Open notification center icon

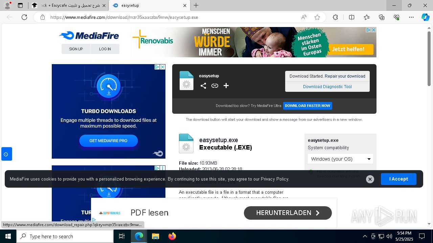(422, 236)
